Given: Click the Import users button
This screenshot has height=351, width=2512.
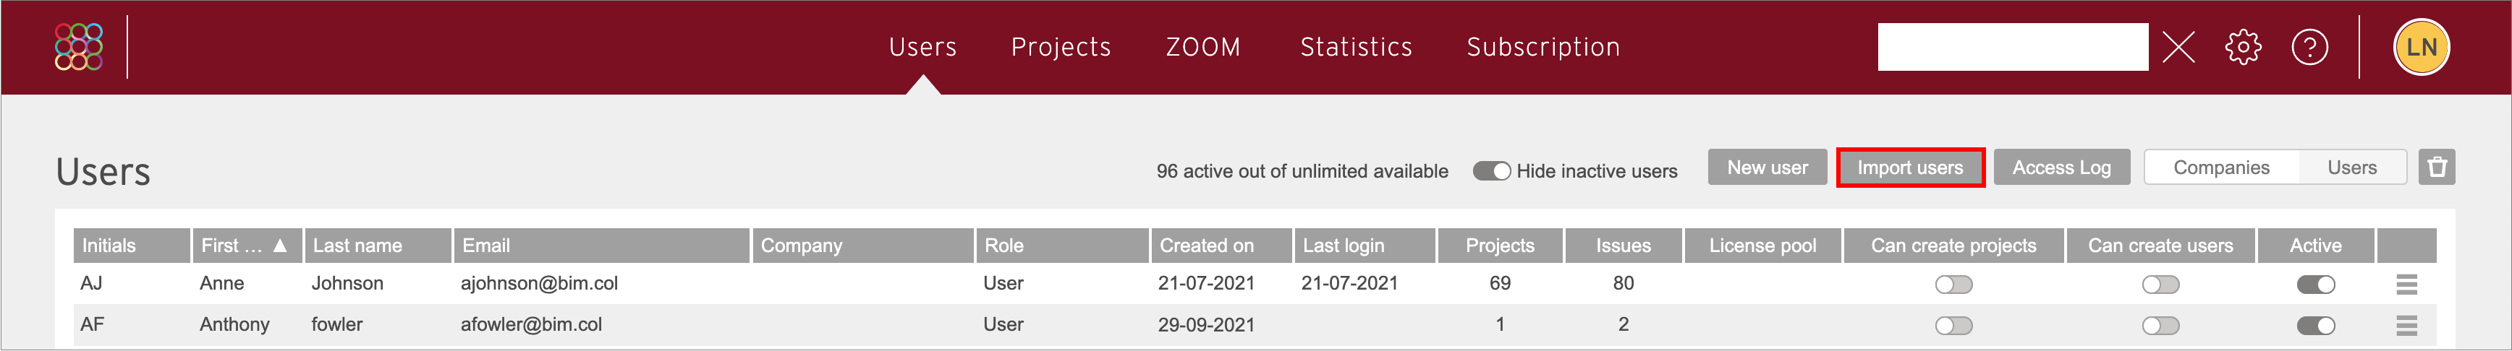Looking at the screenshot, I should click(x=1910, y=168).
